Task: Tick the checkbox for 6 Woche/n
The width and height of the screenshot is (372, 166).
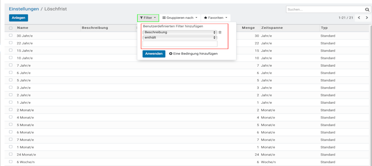Action: tap(11, 162)
